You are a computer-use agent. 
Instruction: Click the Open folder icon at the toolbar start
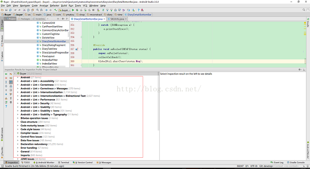[x=2, y=10]
